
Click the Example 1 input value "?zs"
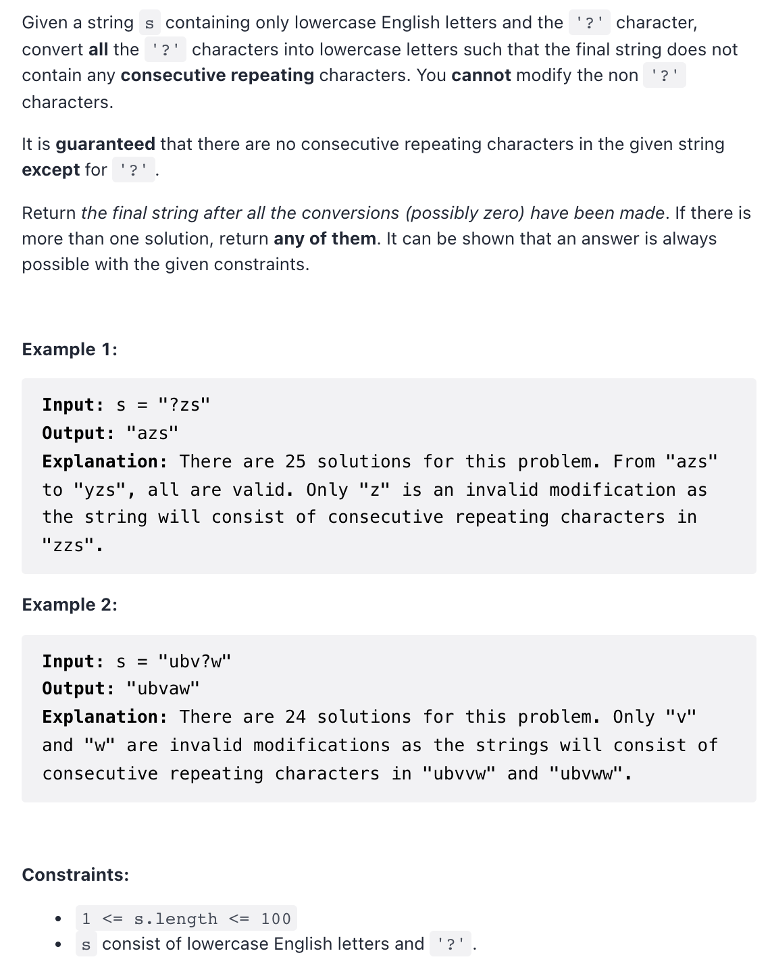[184, 405]
